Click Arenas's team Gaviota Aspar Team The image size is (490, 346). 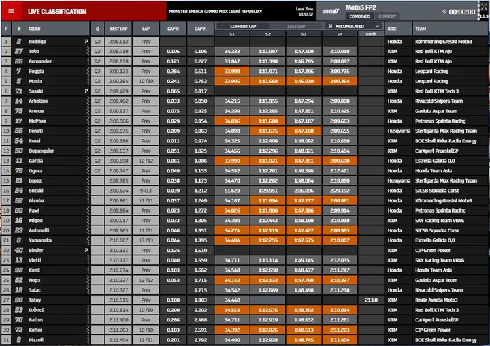(x=436, y=111)
